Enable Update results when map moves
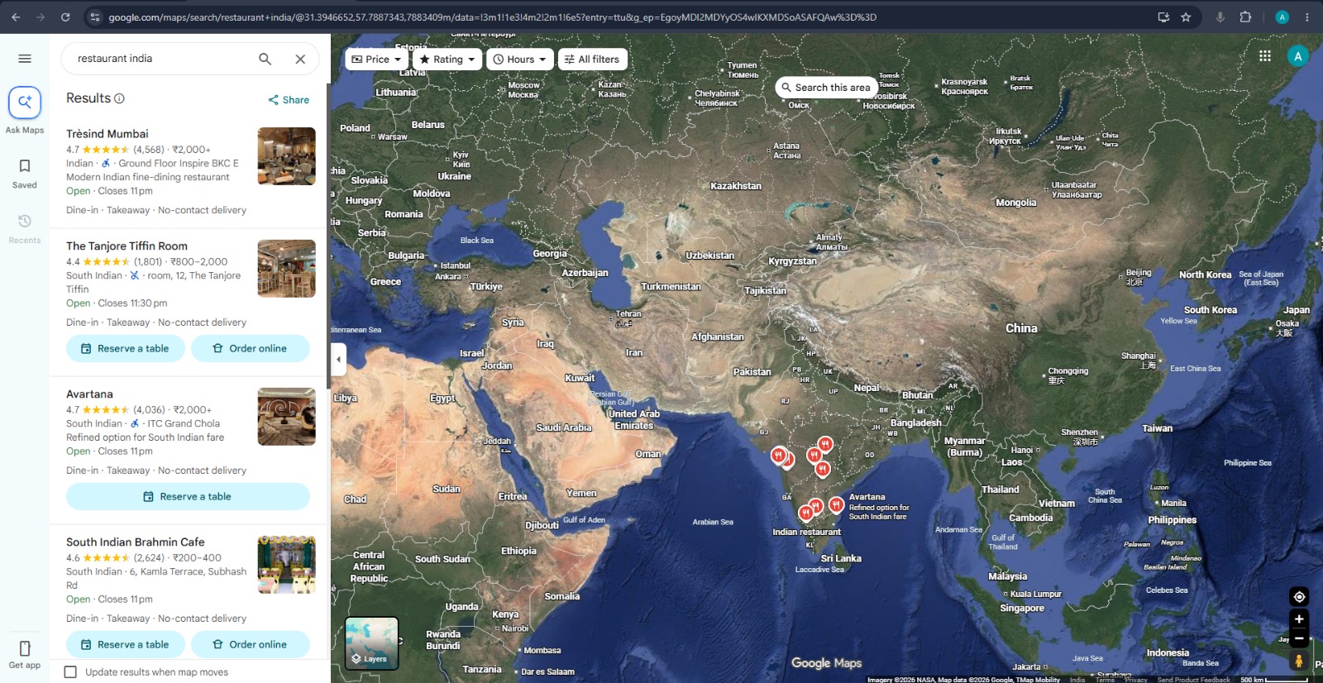Viewport: 1323px width, 683px height. [71, 672]
